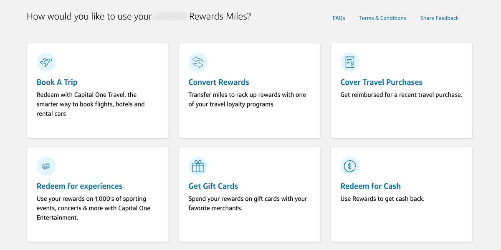The height and width of the screenshot is (250, 501).
Task: Select the gift box icon above Get Gift Cards
Action: (x=198, y=166)
